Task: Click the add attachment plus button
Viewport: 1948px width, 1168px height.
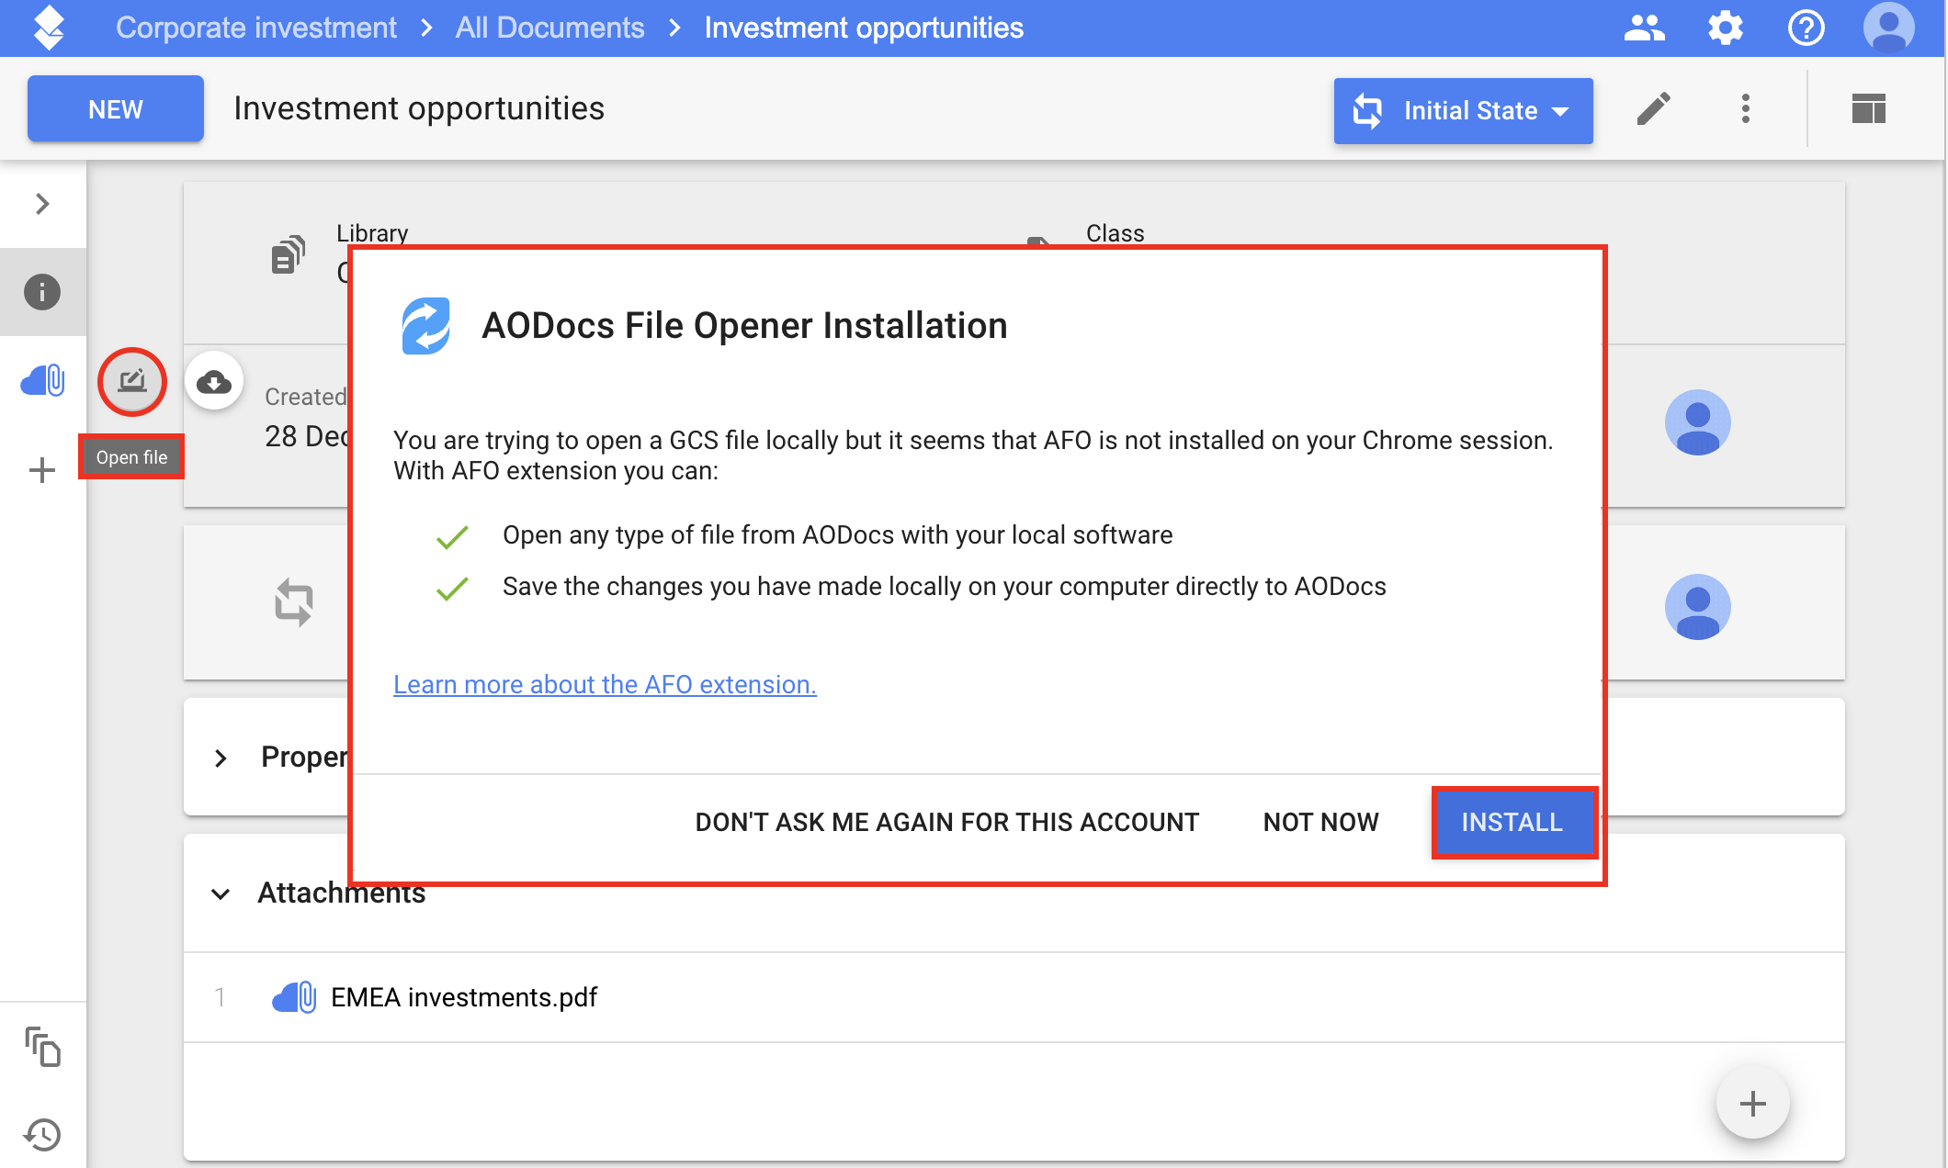Action: coord(1752,1103)
